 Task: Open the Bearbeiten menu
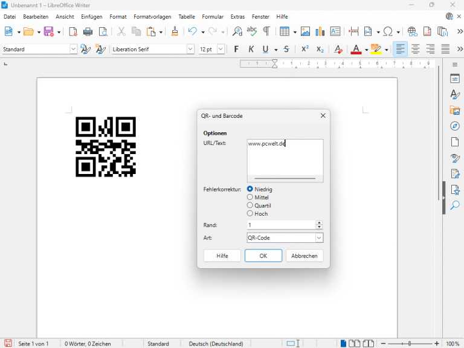click(x=36, y=17)
